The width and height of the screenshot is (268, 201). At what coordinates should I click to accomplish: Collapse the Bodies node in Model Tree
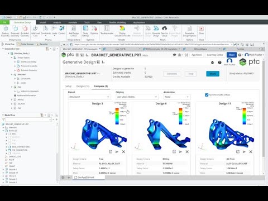[3, 131]
